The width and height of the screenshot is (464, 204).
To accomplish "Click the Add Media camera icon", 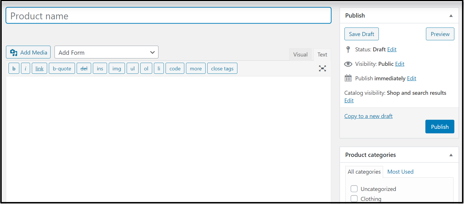I will coord(14,52).
